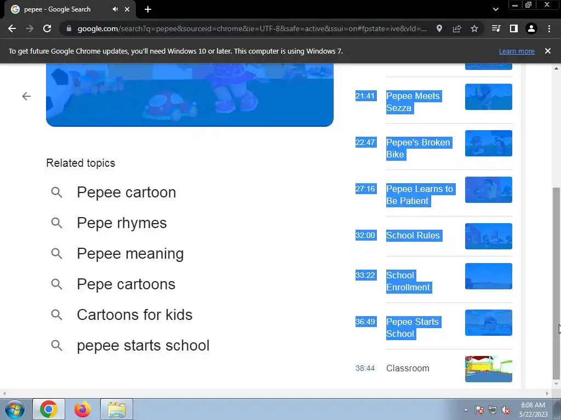Jump to chapter Pepee Learns to Be Patient
This screenshot has height=420, width=561.
tap(420, 195)
